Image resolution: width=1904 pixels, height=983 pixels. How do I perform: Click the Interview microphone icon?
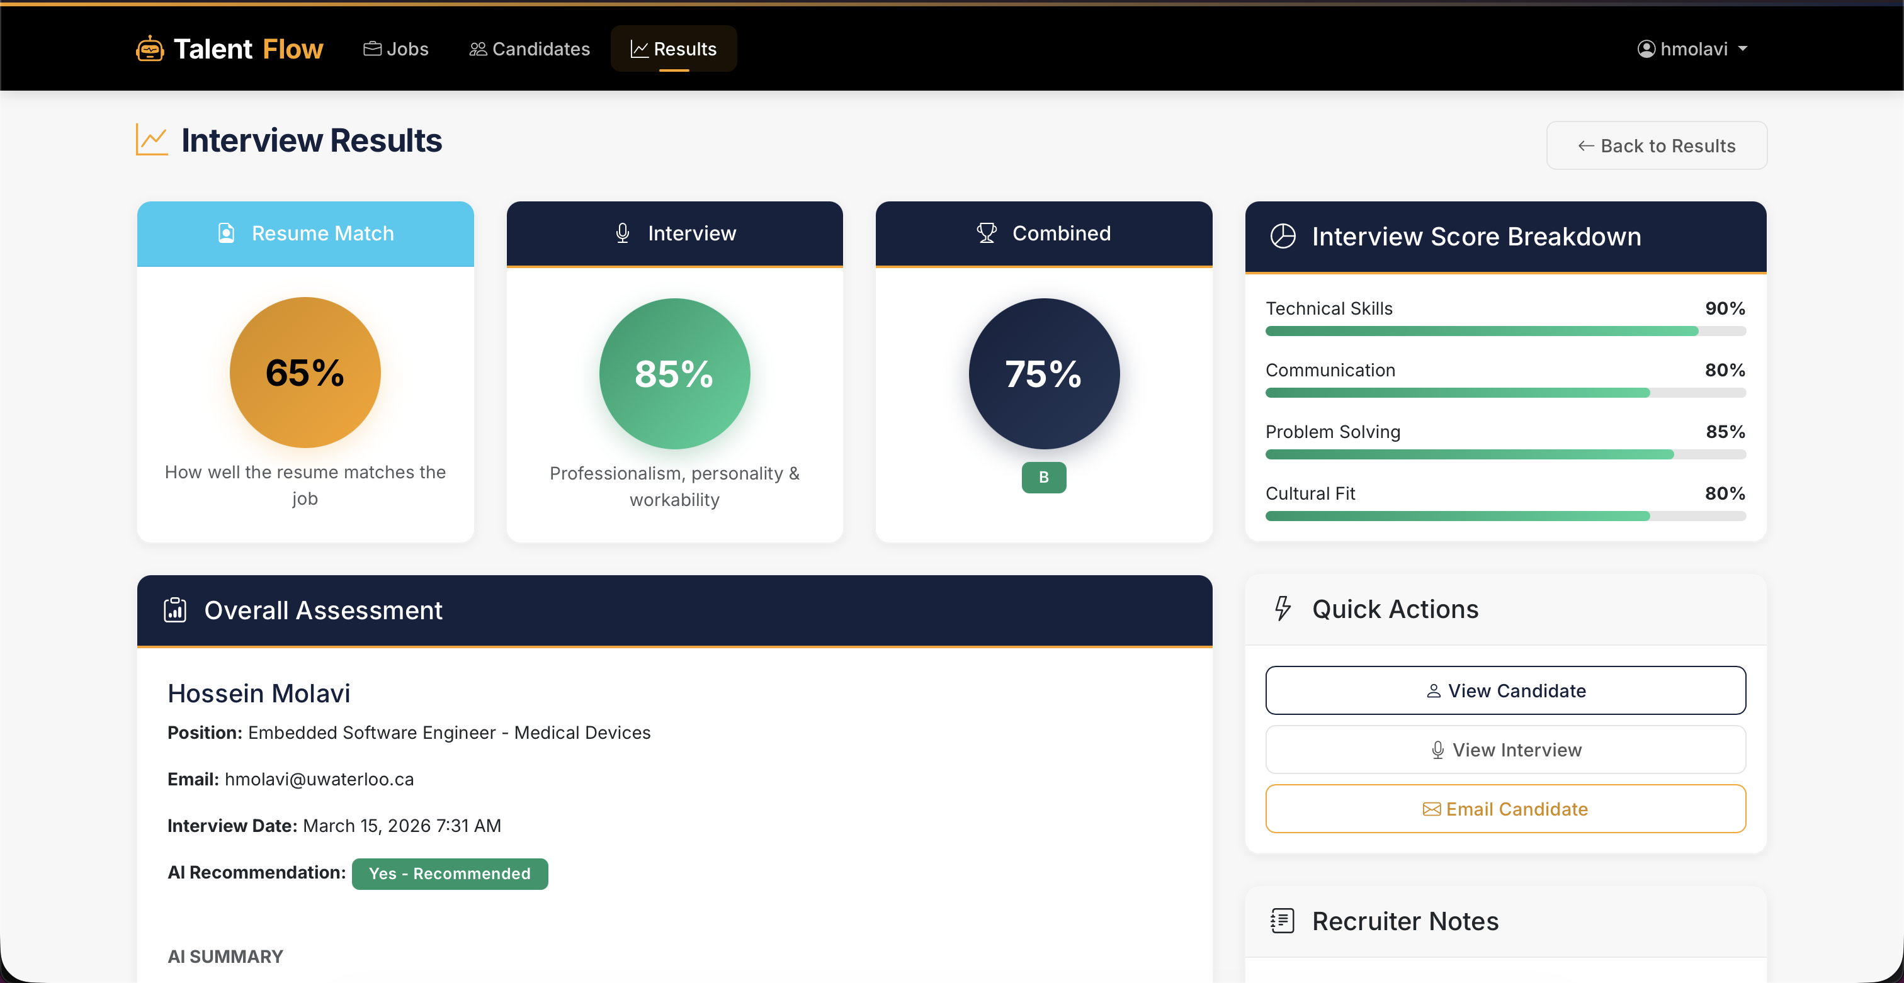(622, 233)
